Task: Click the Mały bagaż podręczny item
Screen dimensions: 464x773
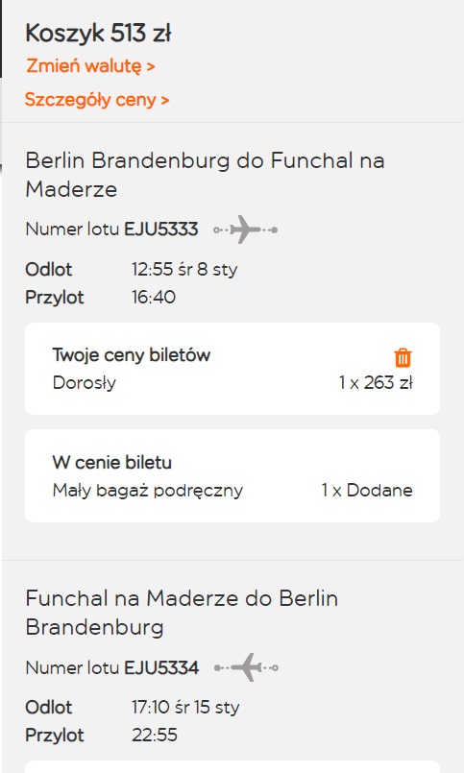Action: pos(148,491)
